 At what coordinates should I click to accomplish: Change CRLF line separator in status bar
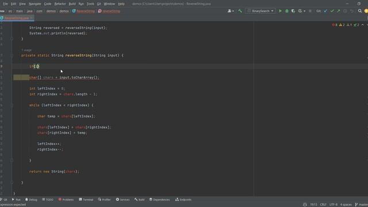tap(323, 205)
